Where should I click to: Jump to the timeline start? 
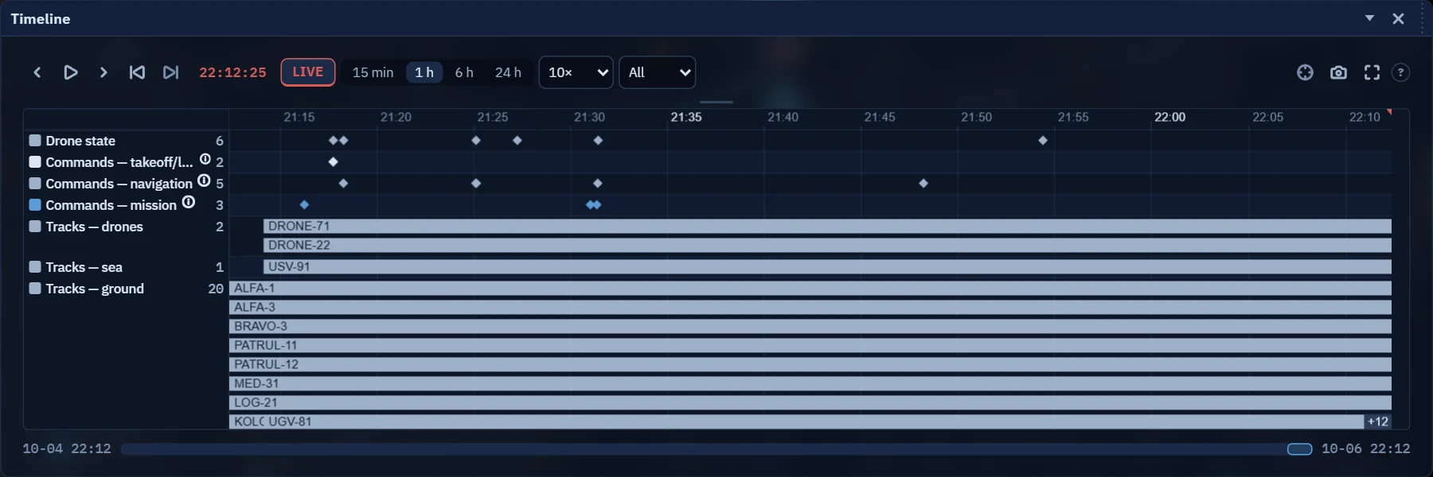[x=137, y=72]
